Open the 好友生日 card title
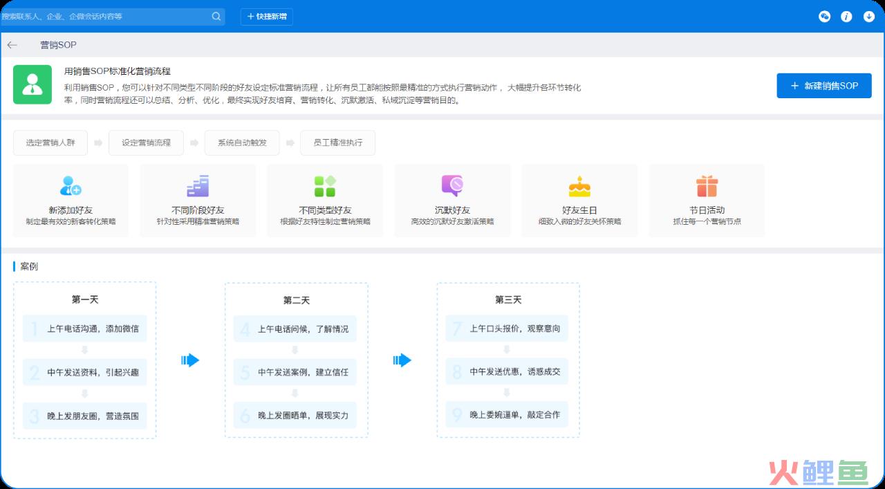This screenshot has width=885, height=489. 579,210
